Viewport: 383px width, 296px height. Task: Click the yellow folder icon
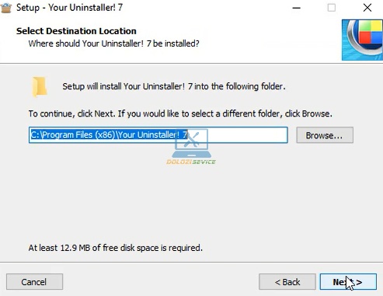click(40, 87)
